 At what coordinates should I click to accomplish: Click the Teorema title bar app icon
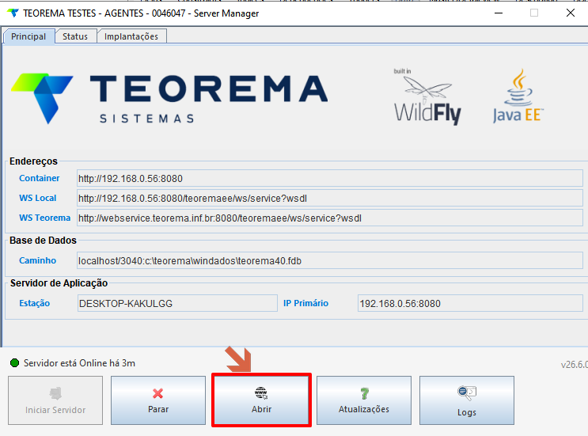tap(13, 13)
